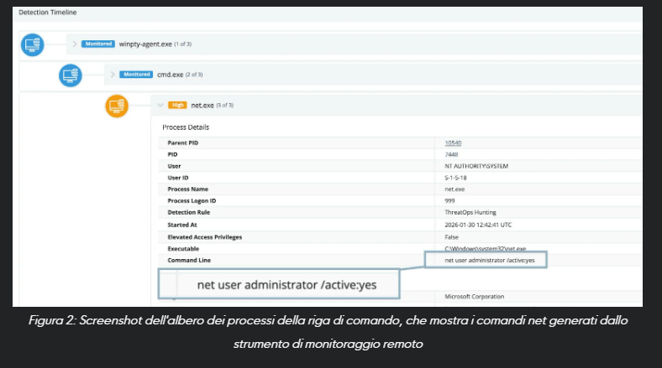
Task: Collapse the net.exe process details
Action: click(160, 106)
